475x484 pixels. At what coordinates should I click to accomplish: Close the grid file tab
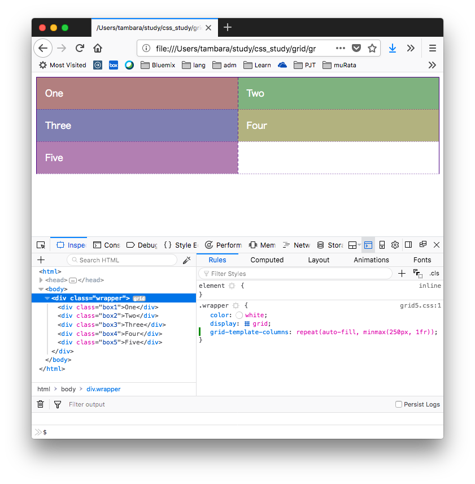[x=208, y=28]
